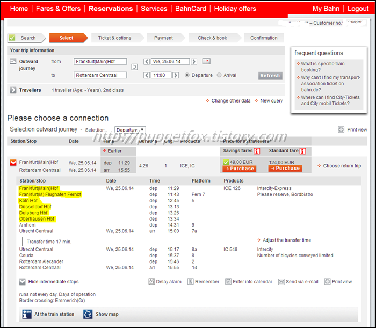Select the Departure radio button
Image resolution: width=376 pixels, height=328 pixels.
[x=187, y=75]
